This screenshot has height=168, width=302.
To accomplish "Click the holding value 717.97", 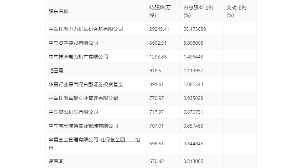I will (x=156, y=112).
